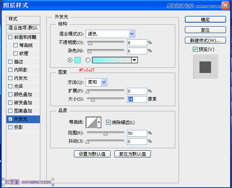Click the 大小(S) size slider handle
Viewport: 232px width, 188px height.
point(93,100)
